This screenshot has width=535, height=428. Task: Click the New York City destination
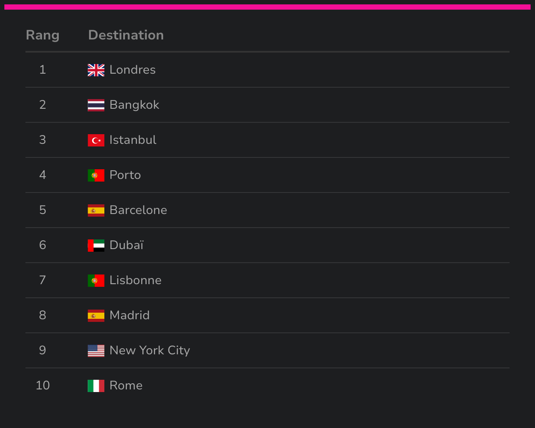click(150, 350)
